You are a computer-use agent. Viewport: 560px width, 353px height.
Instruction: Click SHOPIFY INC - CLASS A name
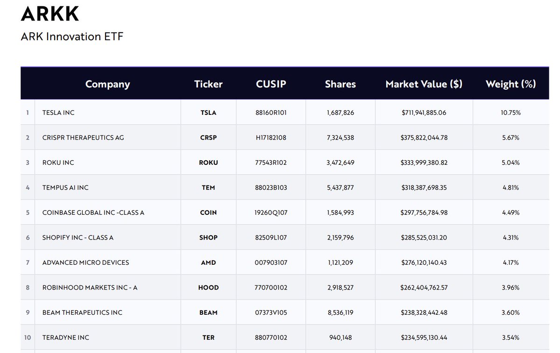click(x=78, y=238)
